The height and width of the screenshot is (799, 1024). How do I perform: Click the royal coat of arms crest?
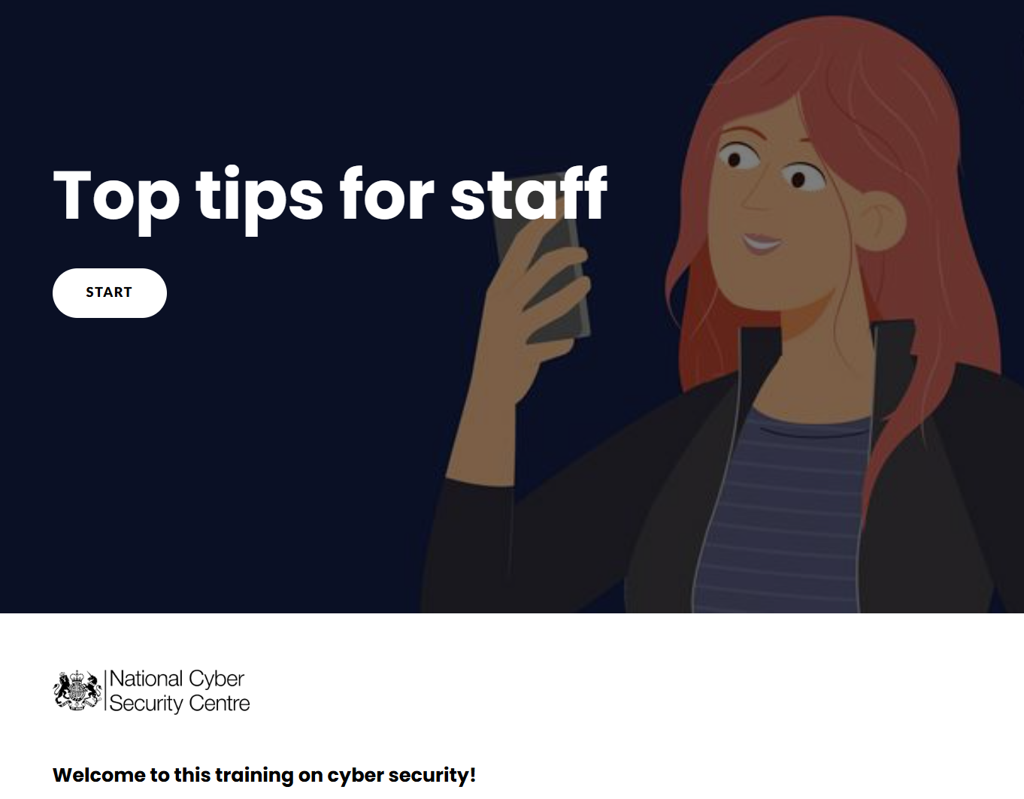coord(77,691)
